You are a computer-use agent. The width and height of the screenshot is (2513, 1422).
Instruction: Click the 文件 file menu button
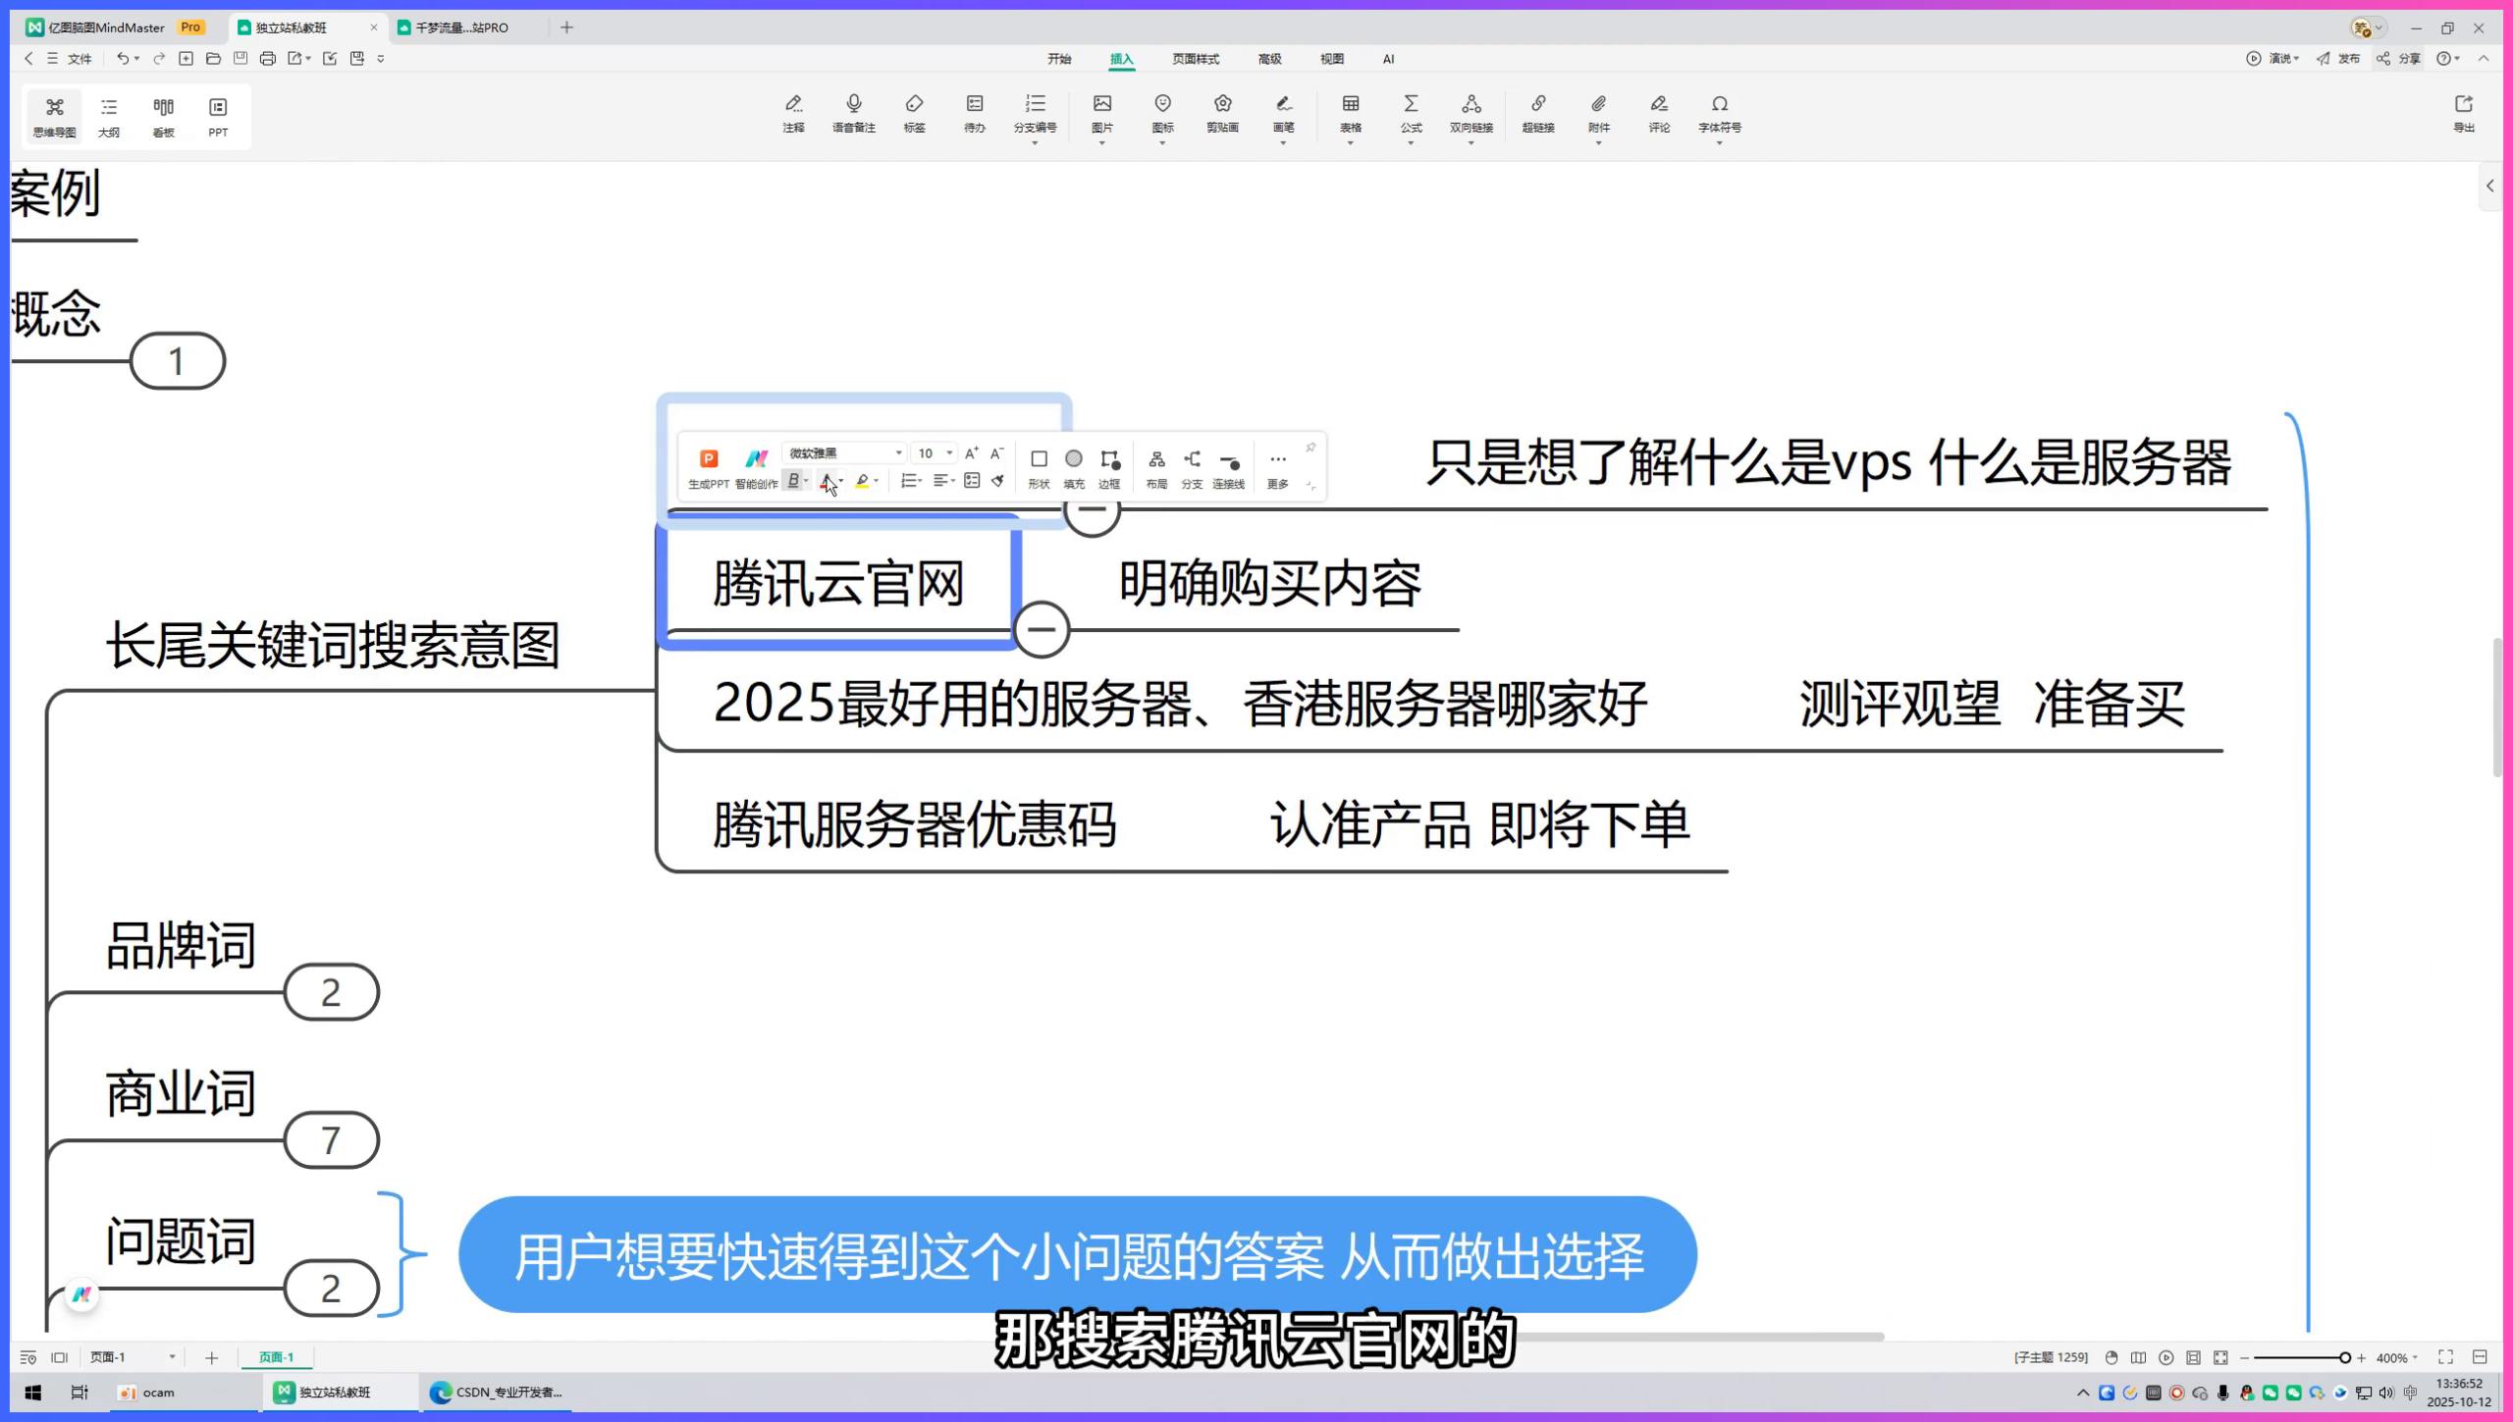pyautogui.click(x=71, y=59)
